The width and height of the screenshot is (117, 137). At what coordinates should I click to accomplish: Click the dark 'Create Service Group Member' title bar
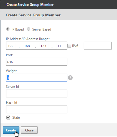[59, 4]
